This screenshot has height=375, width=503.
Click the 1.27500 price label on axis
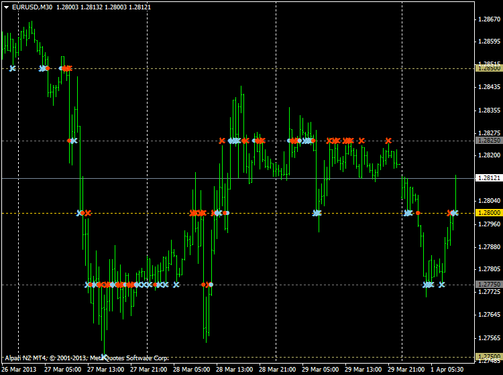(x=487, y=357)
